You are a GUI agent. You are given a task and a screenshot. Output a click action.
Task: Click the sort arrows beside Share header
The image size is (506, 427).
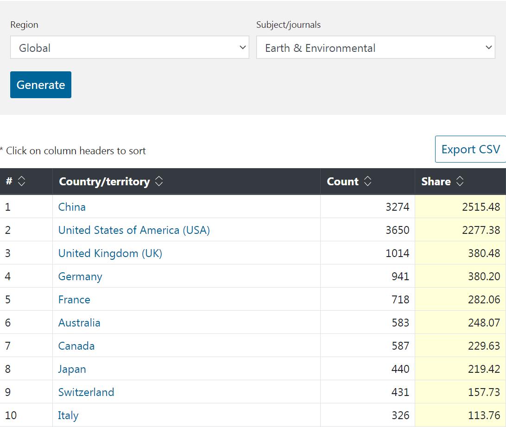(x=460, y=182)
